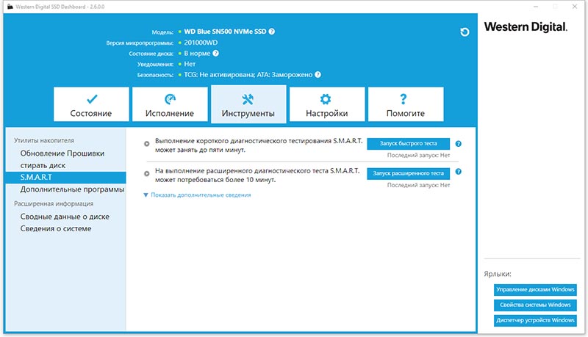Open 'Свойства системы Windows' shortcut
Viewport: 588px width, 337px height.
pos(535,305)
